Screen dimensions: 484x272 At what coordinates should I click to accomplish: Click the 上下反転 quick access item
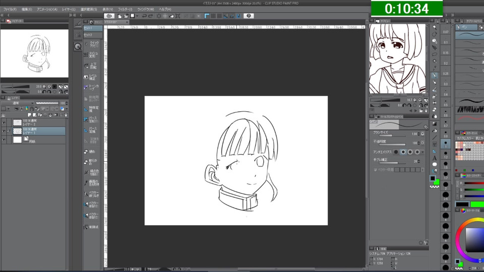(x=91, y=65)
